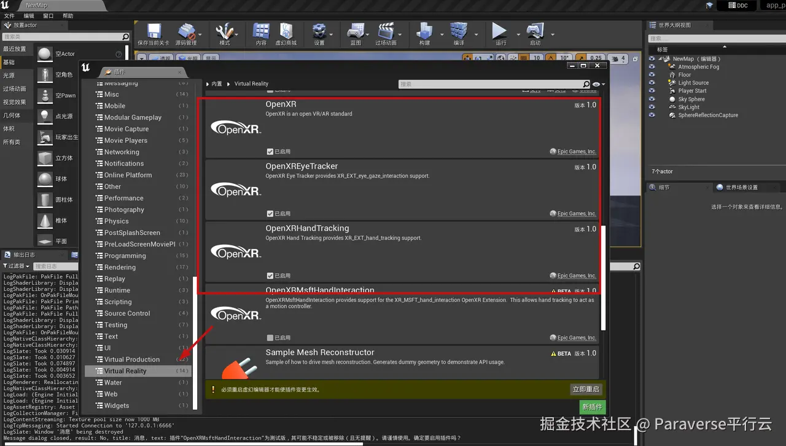Click Save Current Level toolbar icon
This screenshot has height=446, width=786.
154,31
